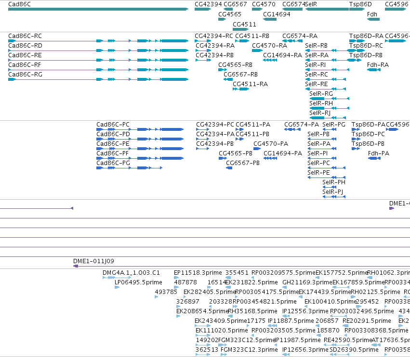Select the CG4511-PB protein feature
This screenshot has height=357, width=410.
tap(240, 139)
